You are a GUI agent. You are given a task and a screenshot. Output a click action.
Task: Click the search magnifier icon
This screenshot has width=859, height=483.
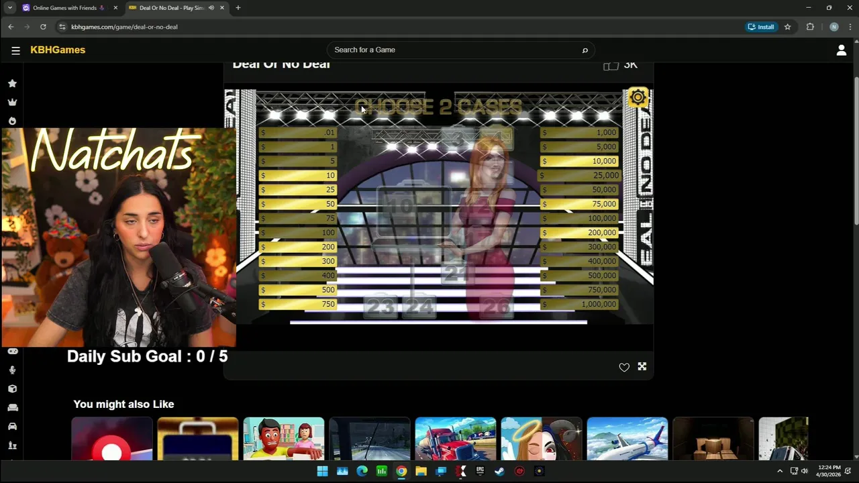point(585,50)
